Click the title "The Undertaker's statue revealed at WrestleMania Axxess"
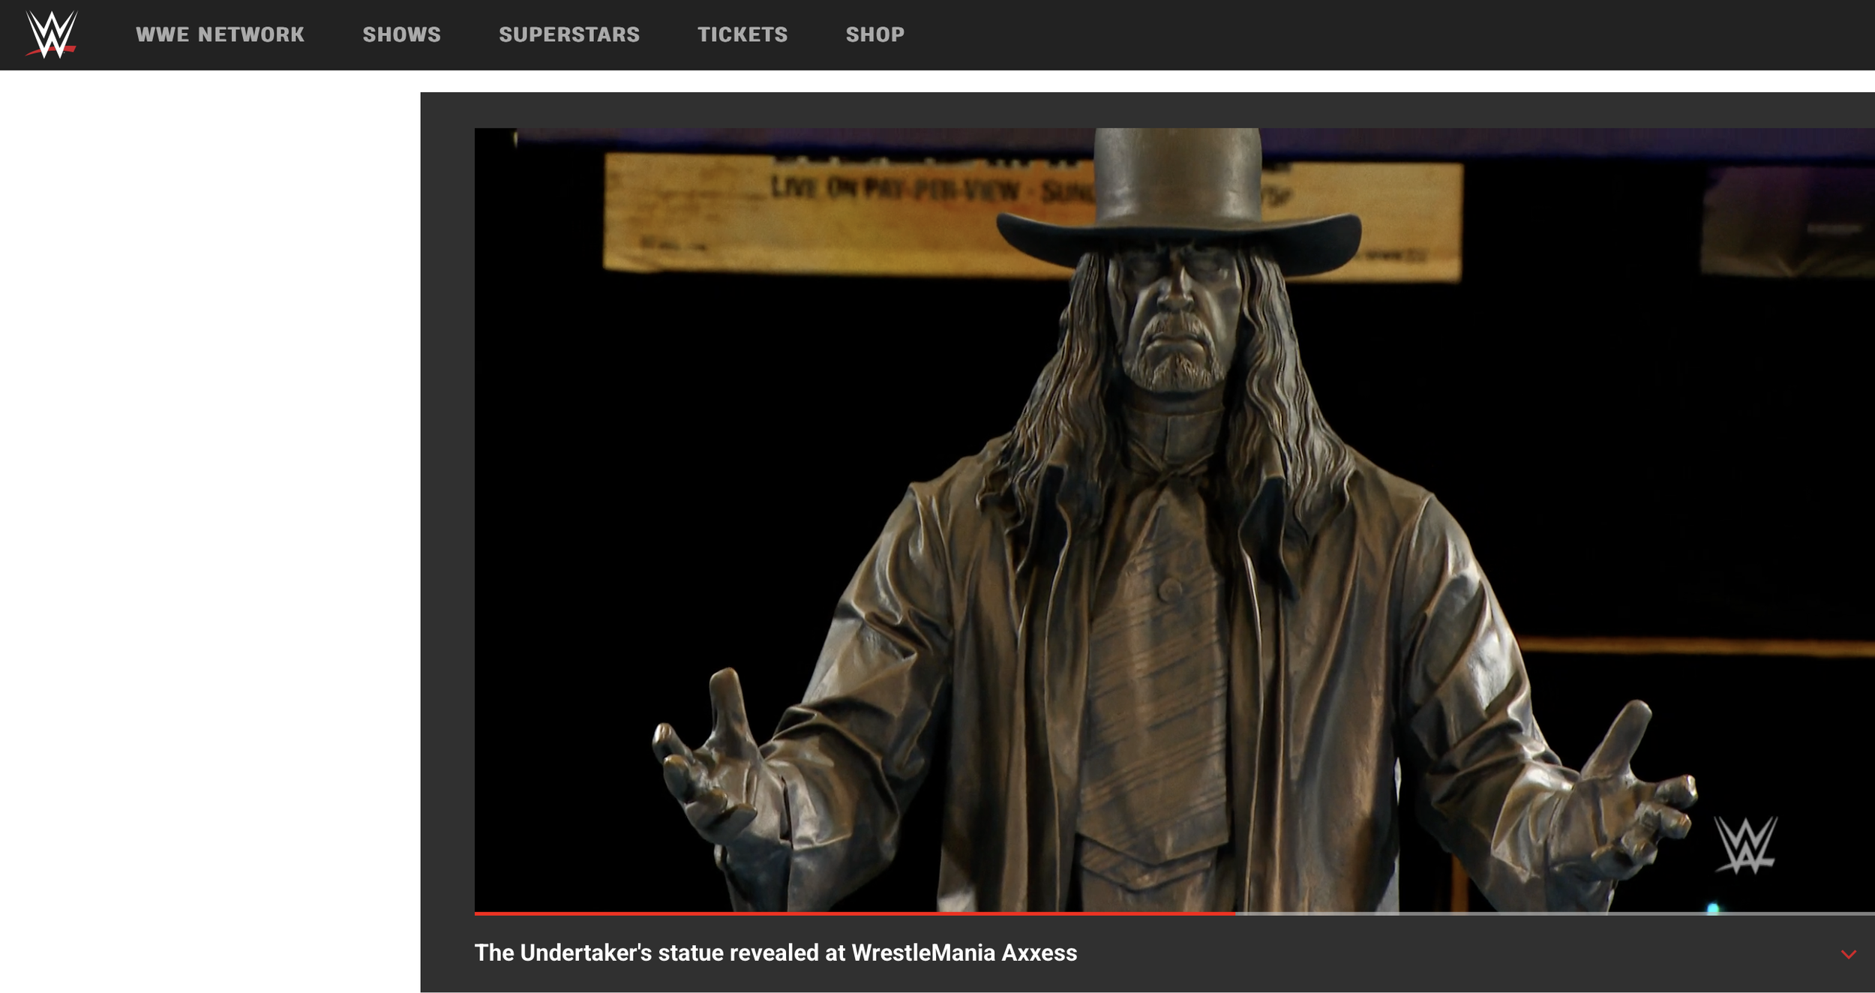This screenshot has width=1875, height=993. pyautogui.click(x=775, y=952)
